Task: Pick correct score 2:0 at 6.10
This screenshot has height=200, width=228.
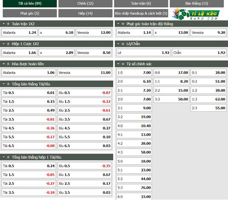Action: point(134,81)
